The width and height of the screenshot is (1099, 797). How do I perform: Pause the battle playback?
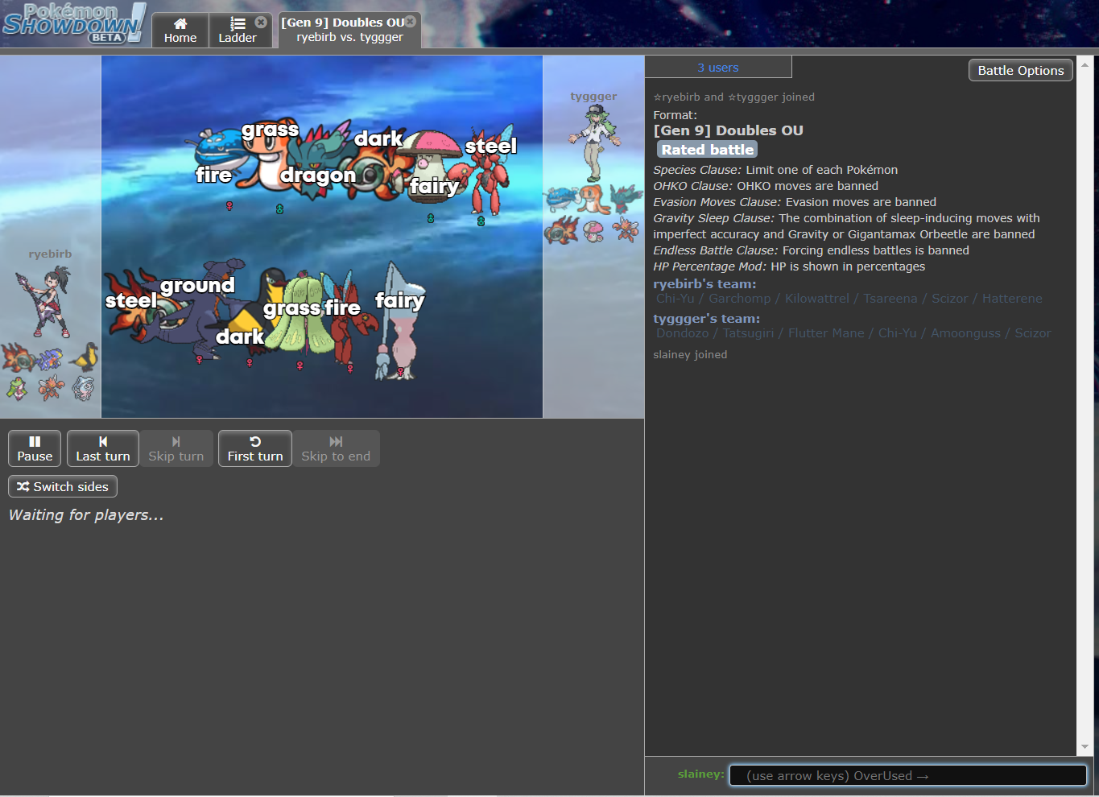pyautogui.click(x=35, y=448)
